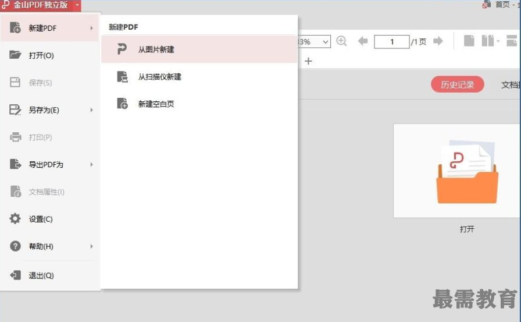Choose 从扫描仪新建 in the submenu
Viewport: 521px width, 322px height.
(199, 76)
